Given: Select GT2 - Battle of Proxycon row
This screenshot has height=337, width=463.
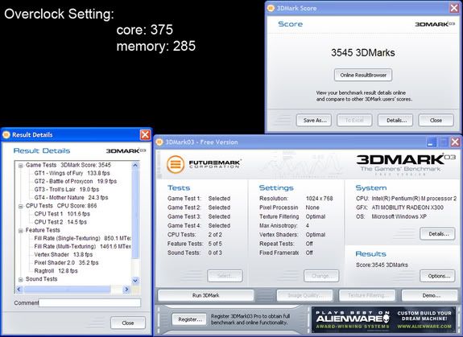Looking at the screenshot, I should [x=76, y=181].
